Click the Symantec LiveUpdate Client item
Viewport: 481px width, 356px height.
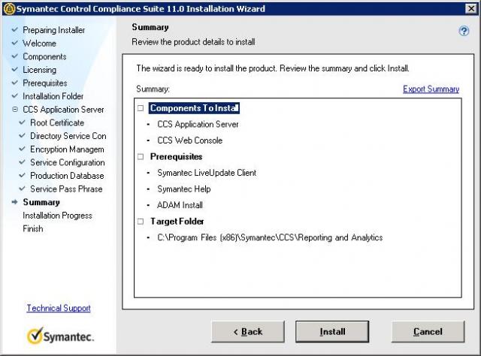(207, 173)
